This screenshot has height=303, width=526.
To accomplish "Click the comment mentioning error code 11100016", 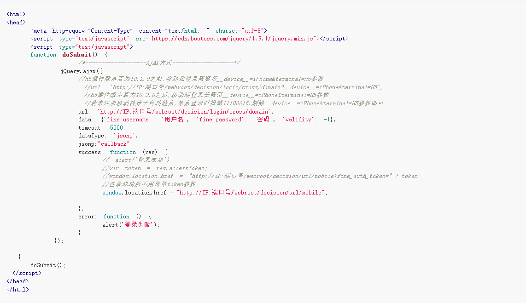I will tap(234, 103).
